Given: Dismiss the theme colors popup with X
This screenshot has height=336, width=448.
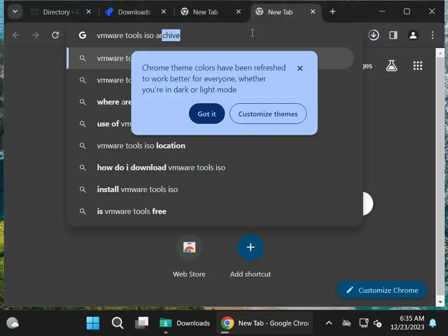Looking at the screenshot, I should [300, 68].
